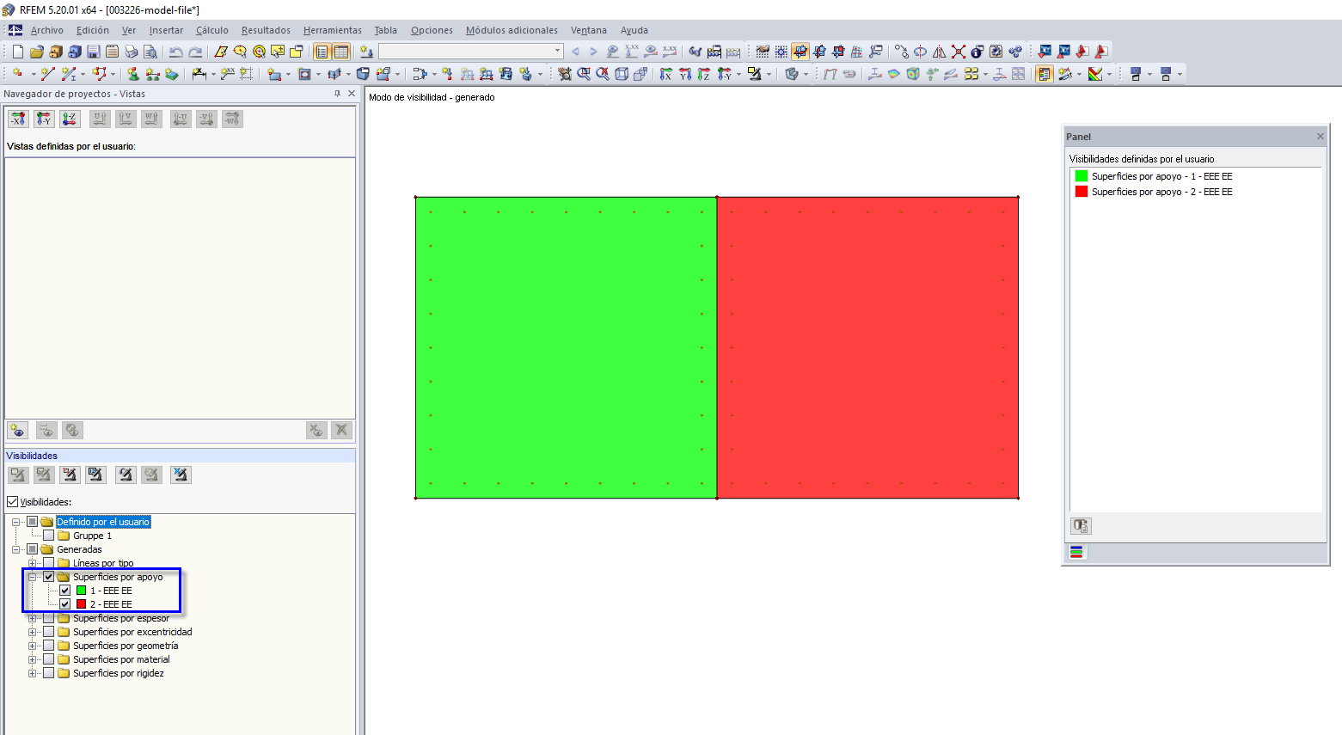Print the current view with printer icon
Screen dimensions: 1342x735
131,52
